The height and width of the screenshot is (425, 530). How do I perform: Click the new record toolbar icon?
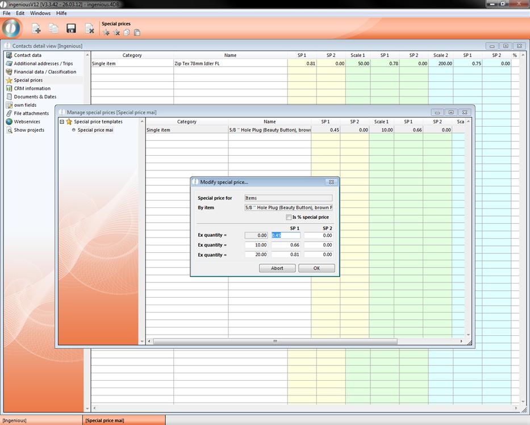pos(36,28)
